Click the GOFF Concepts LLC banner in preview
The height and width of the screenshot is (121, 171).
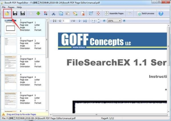[x=112, y=41]
